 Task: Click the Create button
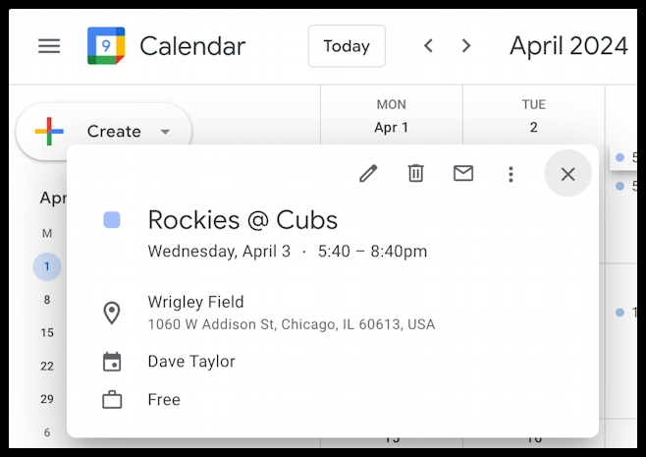103,132
